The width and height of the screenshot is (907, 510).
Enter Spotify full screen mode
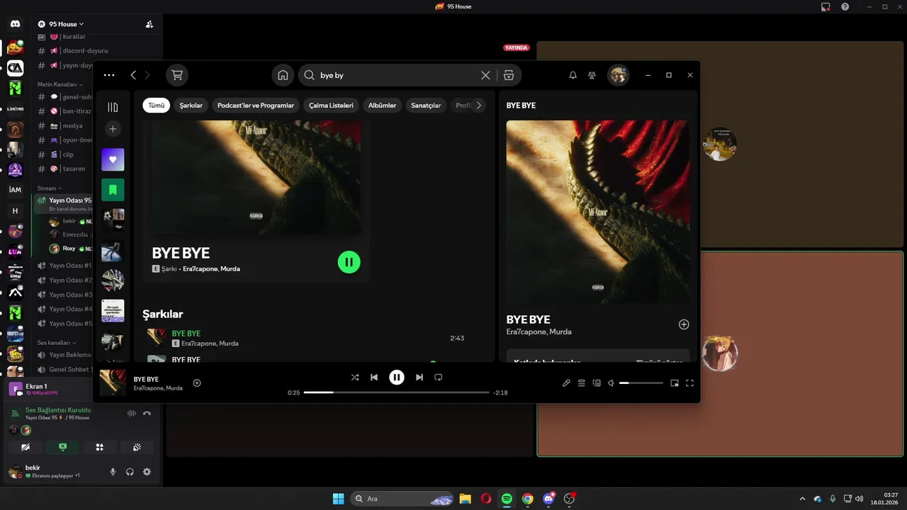689,383
